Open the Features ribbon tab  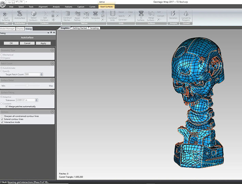[68, 6]
